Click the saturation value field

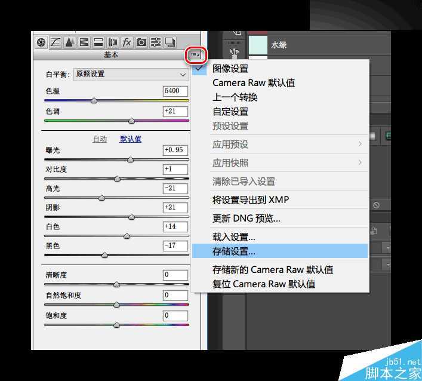coord(175,315)
